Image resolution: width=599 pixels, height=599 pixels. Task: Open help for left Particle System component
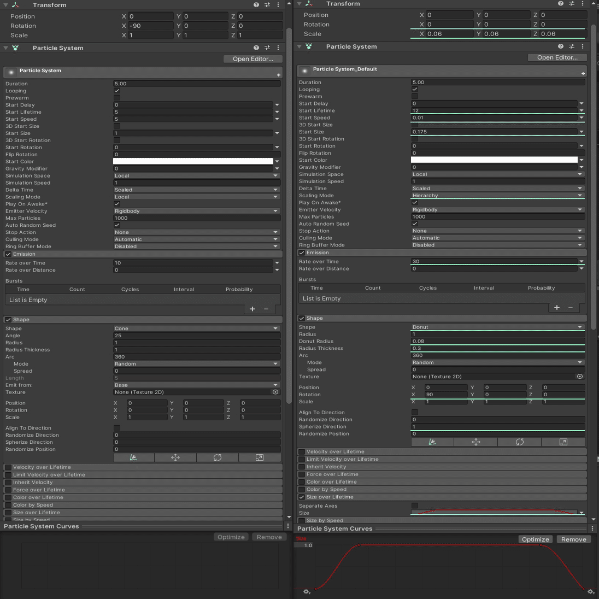pos(256,48)
